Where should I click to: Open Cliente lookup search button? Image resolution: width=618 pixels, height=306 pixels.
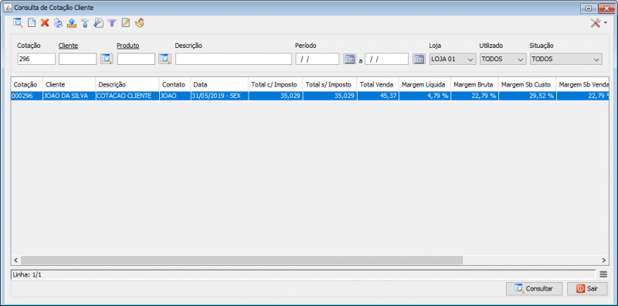point(107,59)
